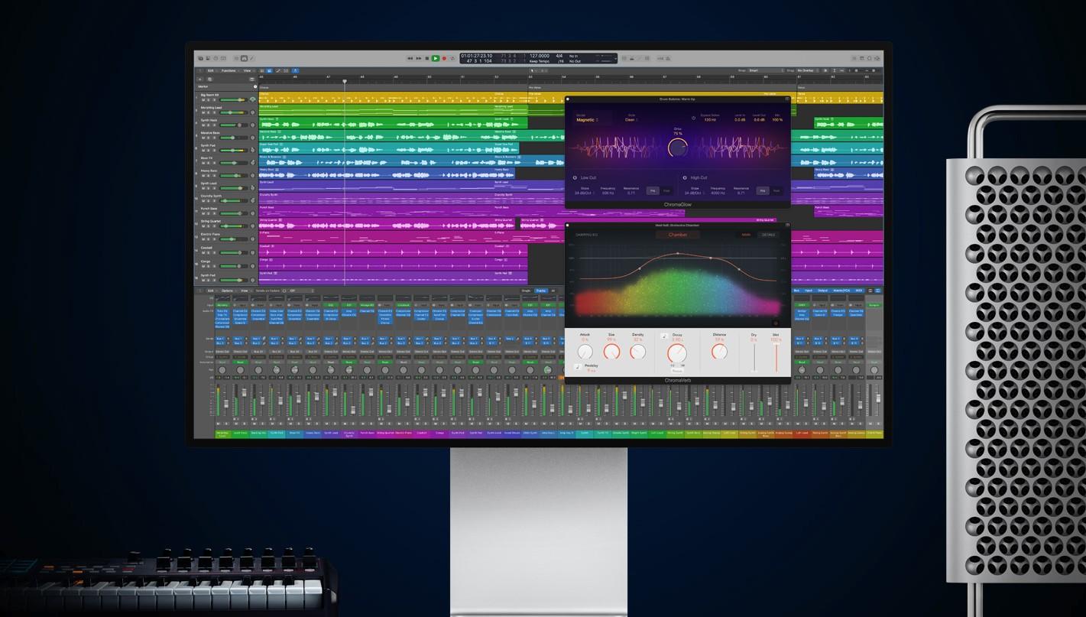Screen dimensions: 1086x617
Task: Click the ChromaVerb Density knob
Action: tap(638, 352)
